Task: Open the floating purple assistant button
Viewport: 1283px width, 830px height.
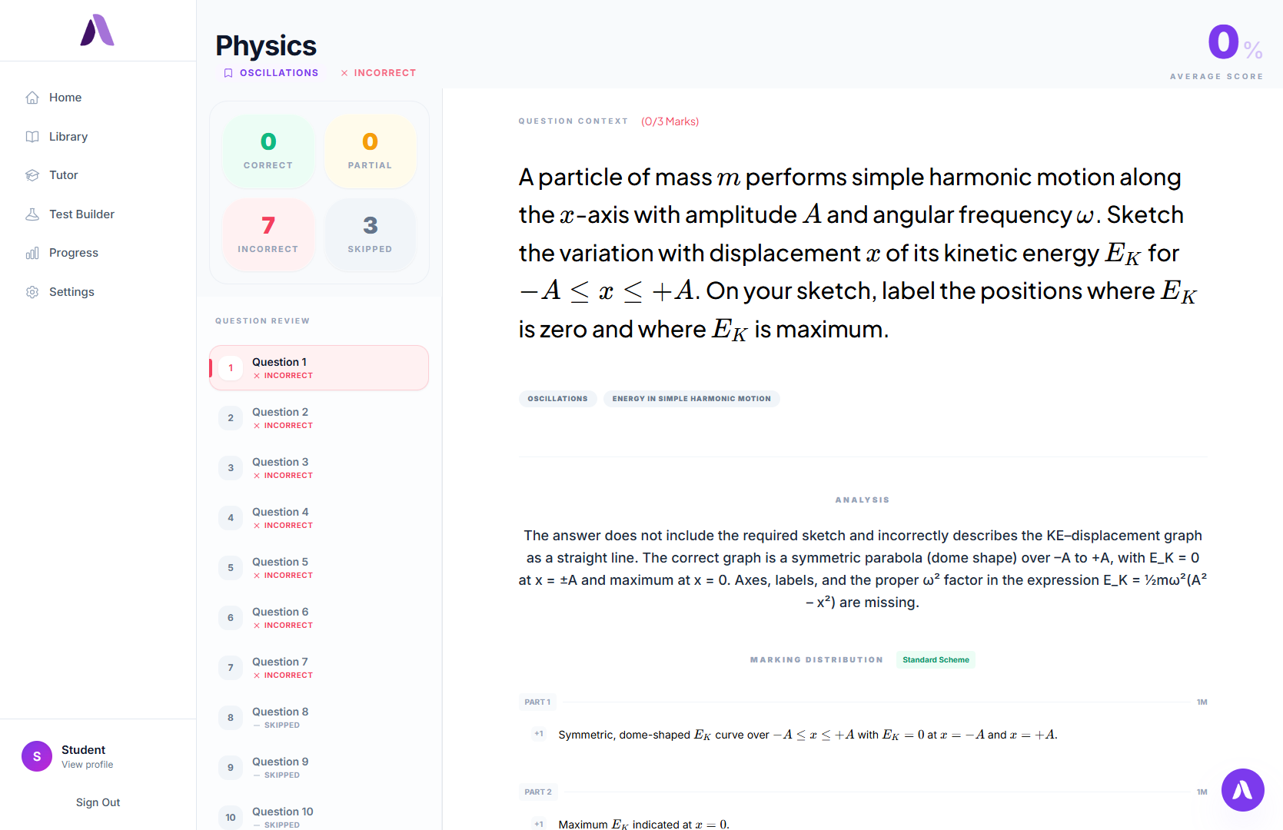Action: [x=1242, y=789]
